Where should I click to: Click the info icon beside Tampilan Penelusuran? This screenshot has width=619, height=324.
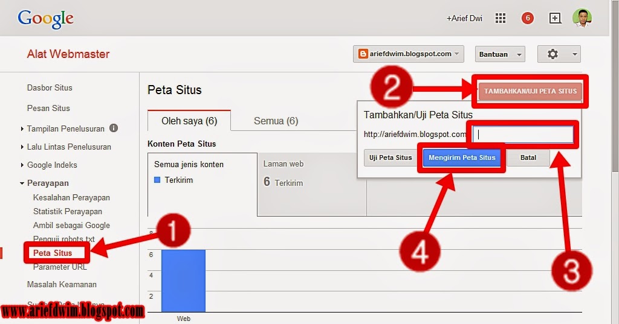[x=114, y=128]
